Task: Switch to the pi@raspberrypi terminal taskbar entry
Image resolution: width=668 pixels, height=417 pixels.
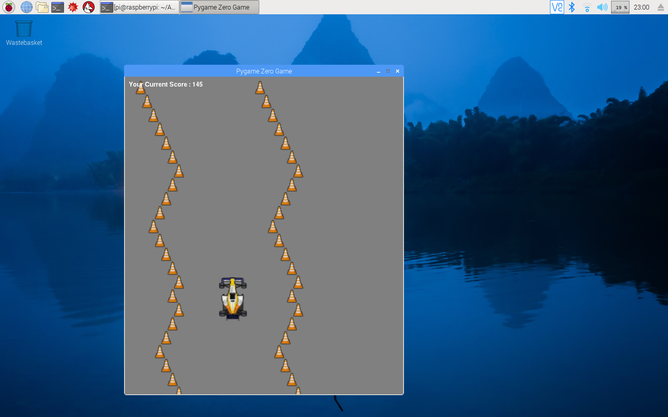Action: [x=139, y=7]
